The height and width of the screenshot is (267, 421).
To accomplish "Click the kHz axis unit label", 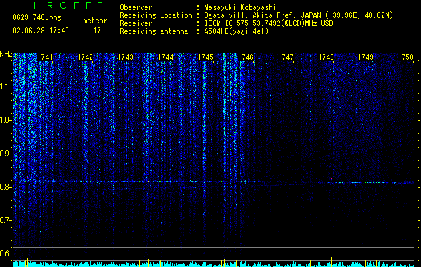I will tap(6, 54).
